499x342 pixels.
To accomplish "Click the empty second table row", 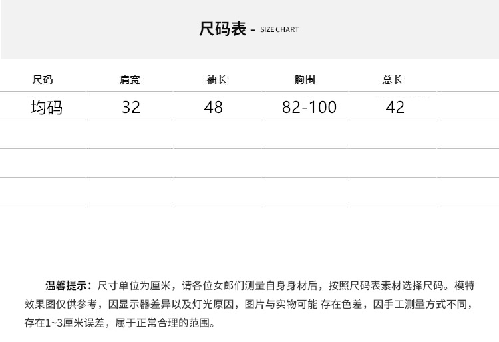I will pos(249,134).
